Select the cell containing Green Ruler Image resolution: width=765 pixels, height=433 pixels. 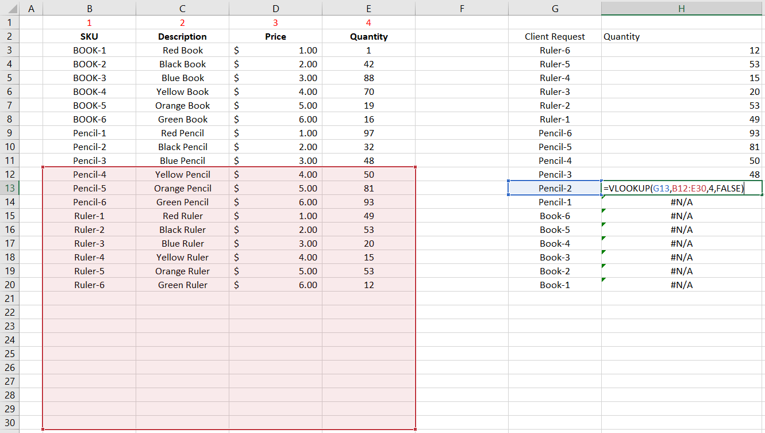[182, 285]
